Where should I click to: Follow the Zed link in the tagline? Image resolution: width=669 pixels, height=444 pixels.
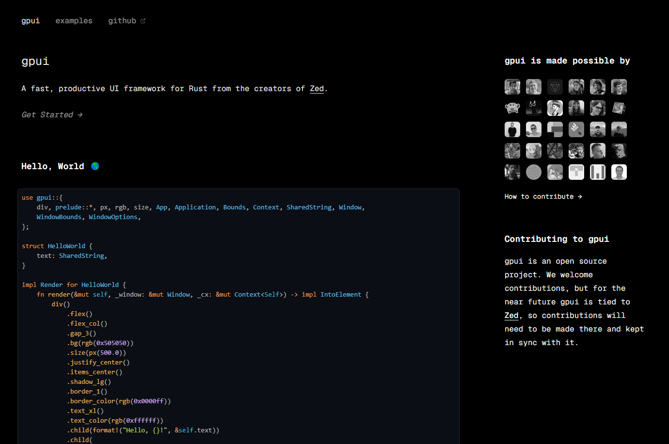[x=317, y=89]
